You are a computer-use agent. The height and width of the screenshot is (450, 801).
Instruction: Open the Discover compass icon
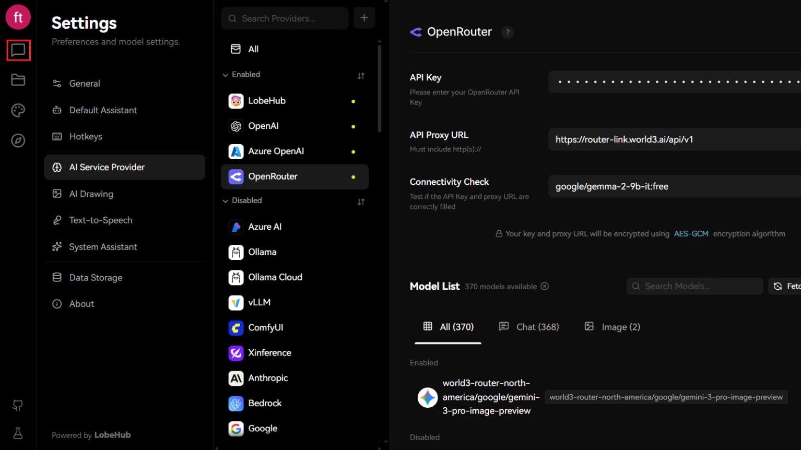(18, 140)
